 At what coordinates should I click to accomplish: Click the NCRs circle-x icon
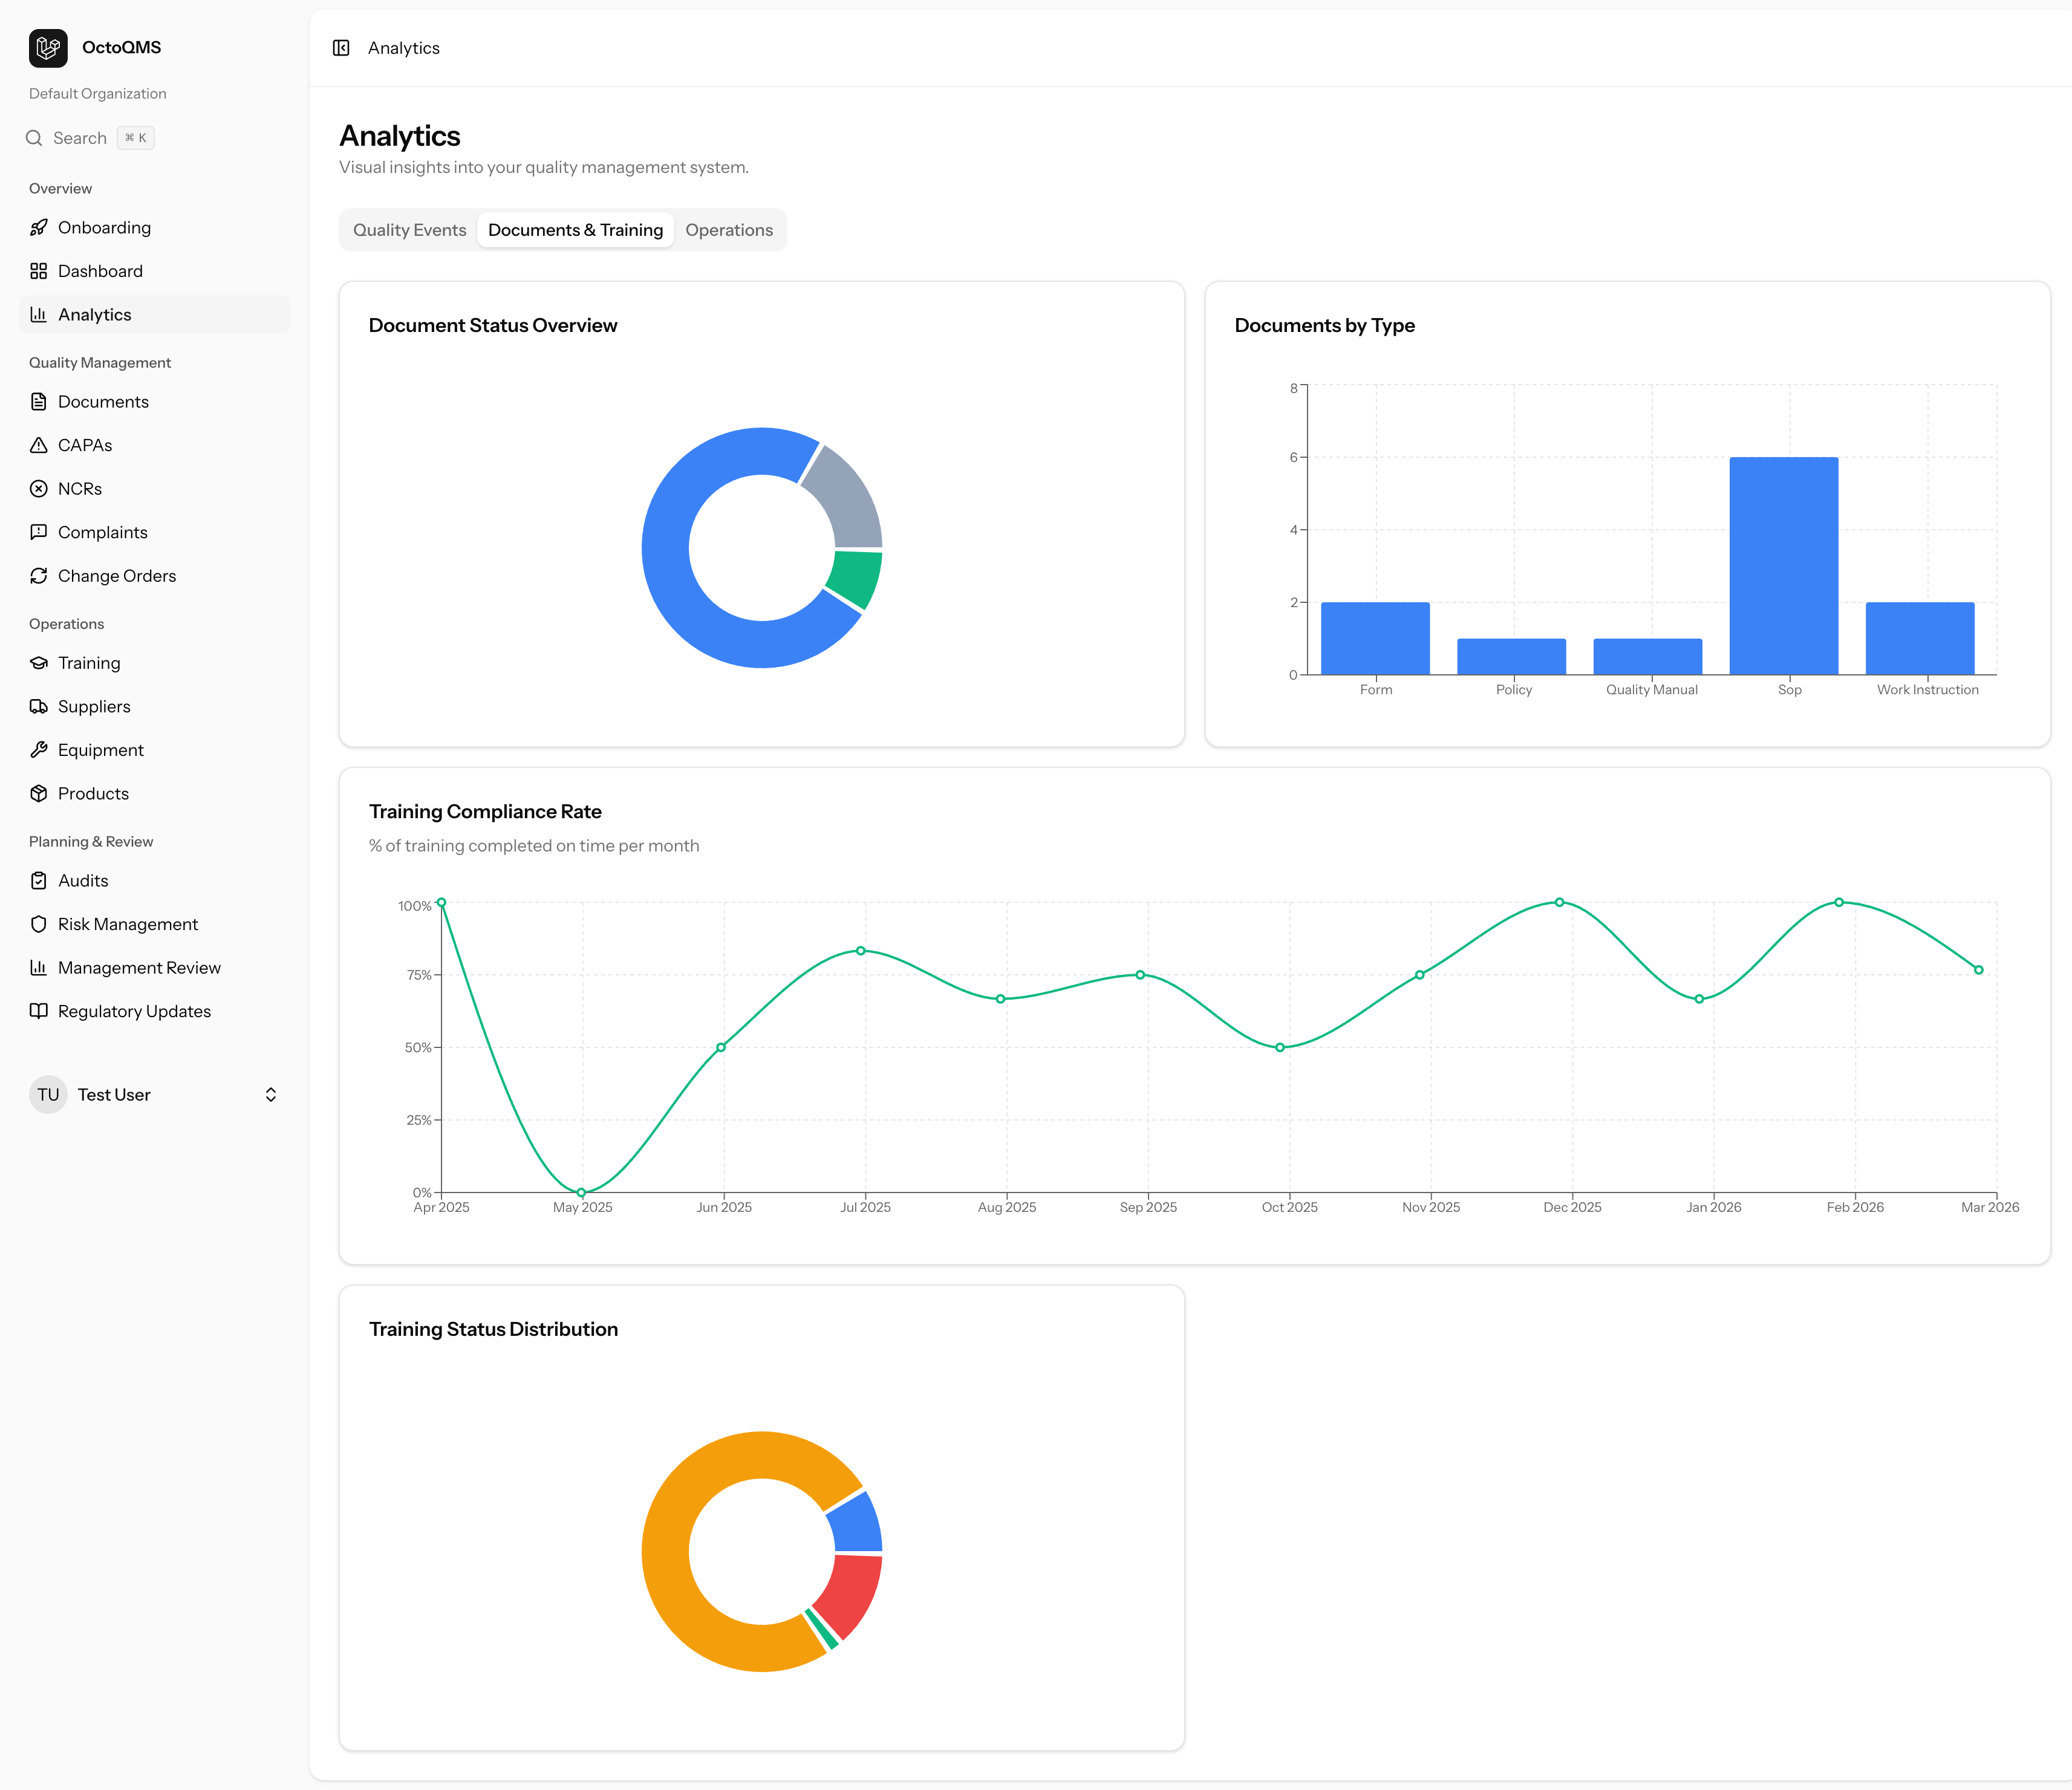(x=39, y=489)
